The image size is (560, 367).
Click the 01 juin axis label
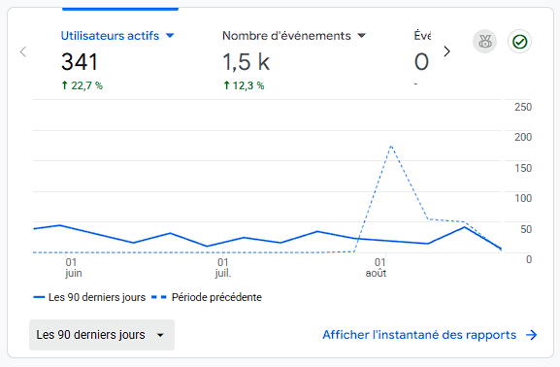point(73,267)
